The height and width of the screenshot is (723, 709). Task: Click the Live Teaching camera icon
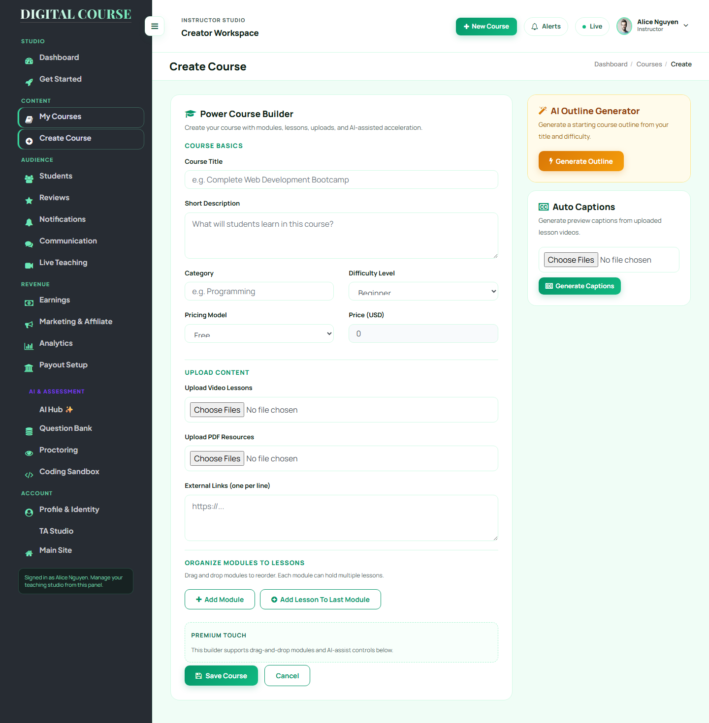[29, 266]
